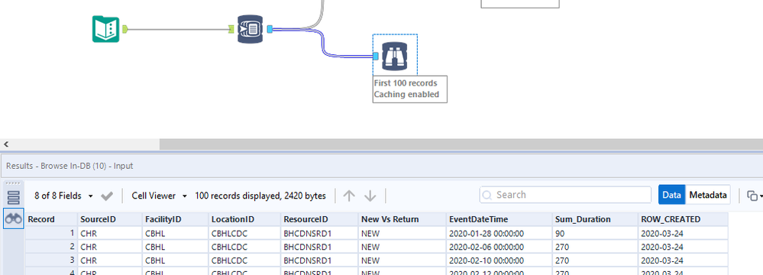
Task: Go to previous record with up arrow
Action: 349,196
